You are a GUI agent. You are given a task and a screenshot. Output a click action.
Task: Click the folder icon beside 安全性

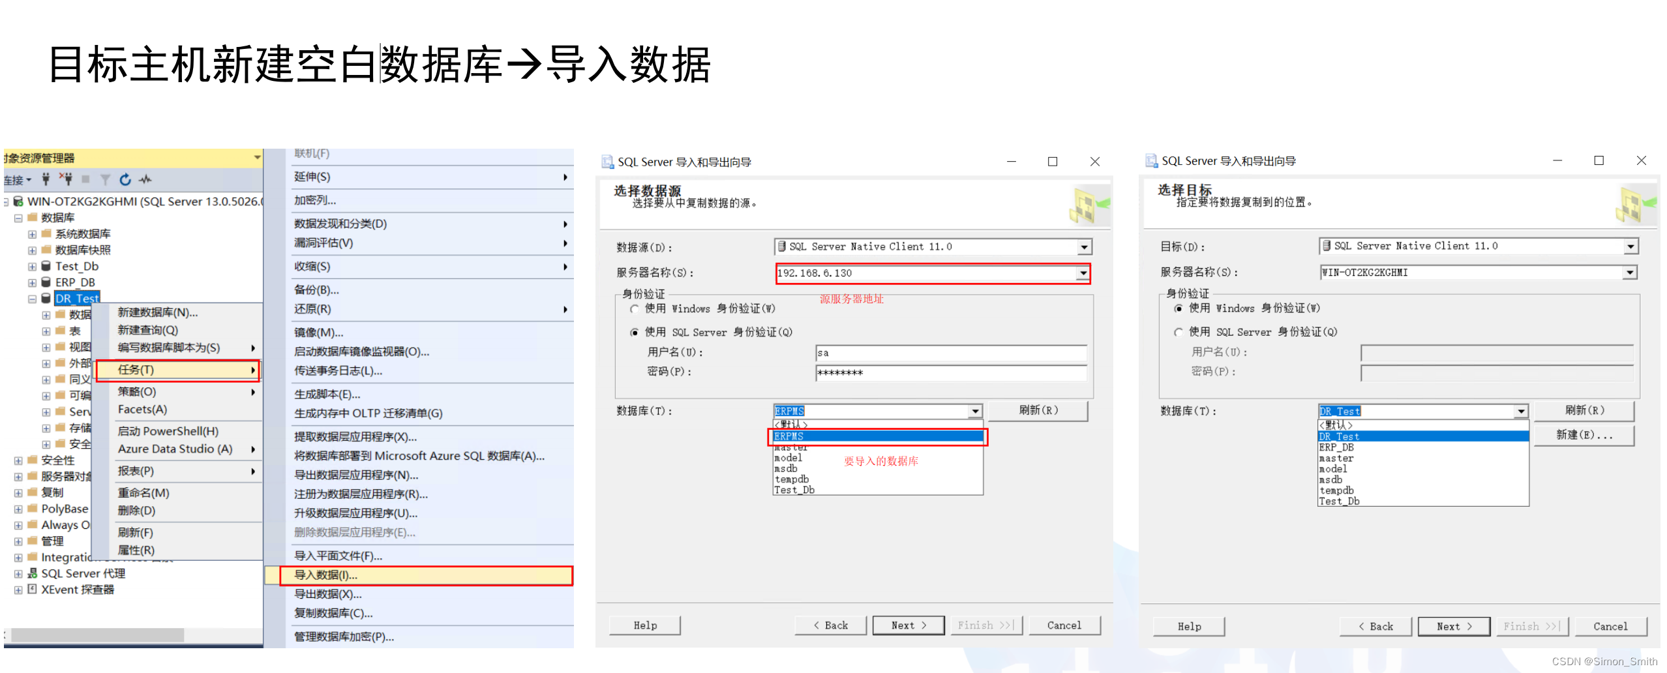click(33, 460)
